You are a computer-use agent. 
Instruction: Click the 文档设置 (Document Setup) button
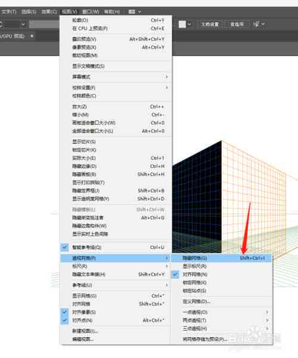tap(210, 24)
